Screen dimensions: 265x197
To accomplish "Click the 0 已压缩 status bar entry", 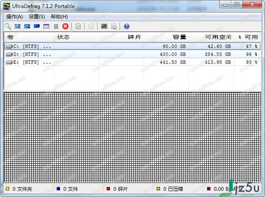I will pyautogui.click(x=173, y=189).
